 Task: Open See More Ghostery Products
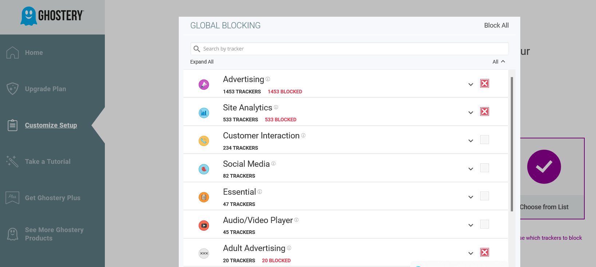click(x=54, y=234)
